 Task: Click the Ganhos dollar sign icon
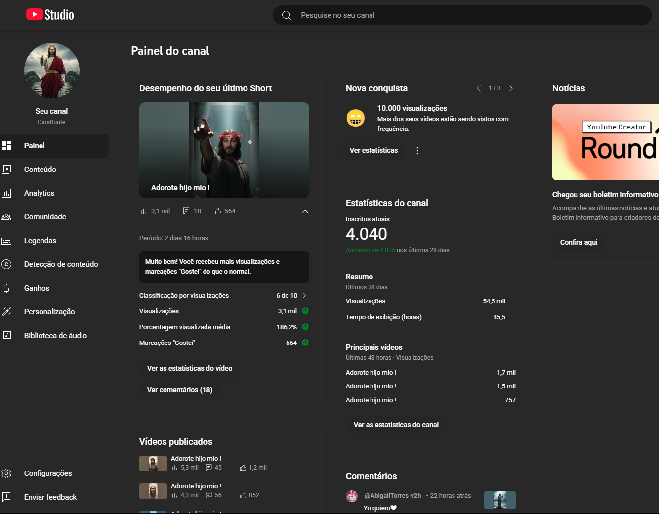(6, 288)
